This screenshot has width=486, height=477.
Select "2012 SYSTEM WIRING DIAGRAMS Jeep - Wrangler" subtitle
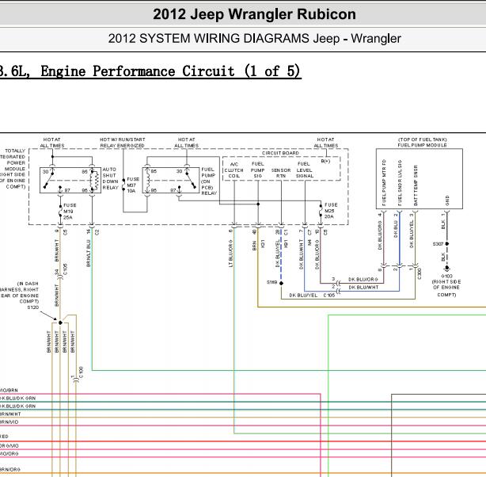click(x=254, y=39)
